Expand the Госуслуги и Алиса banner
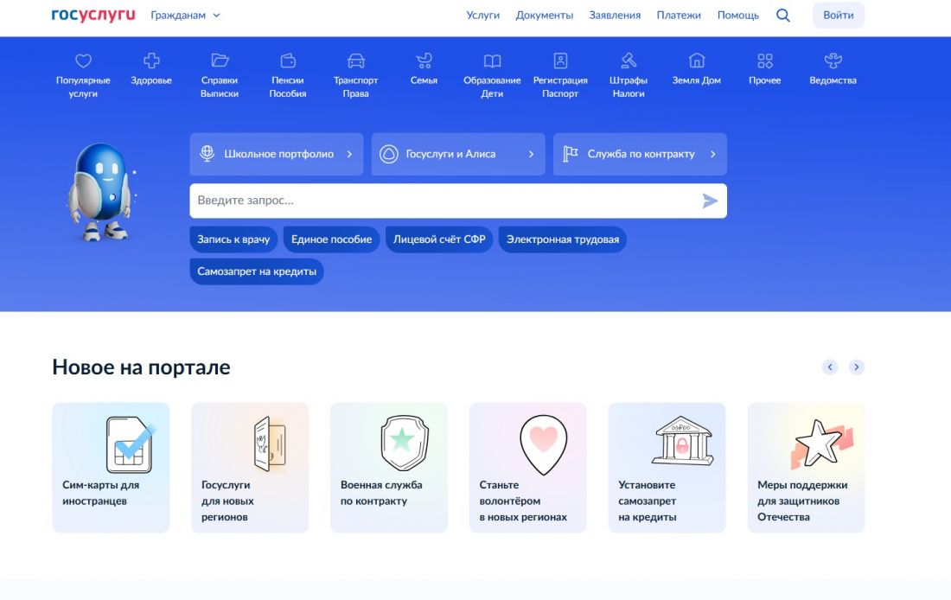Screen dimensions: 951x600 click(x=458, y=154)
